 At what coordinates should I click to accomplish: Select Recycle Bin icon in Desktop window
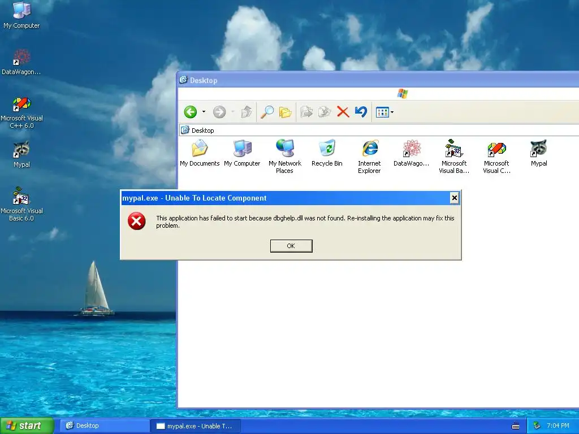(327, 153)
